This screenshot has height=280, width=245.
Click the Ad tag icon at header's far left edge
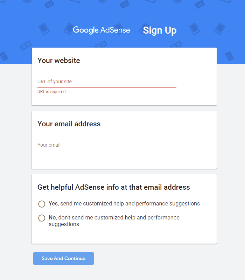click(x=3, y=56)
